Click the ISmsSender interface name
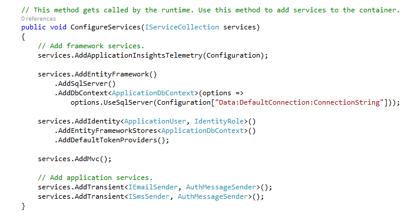Image resolution: width=418 pixels, height=217 pixels. click(x=149, y=196)
